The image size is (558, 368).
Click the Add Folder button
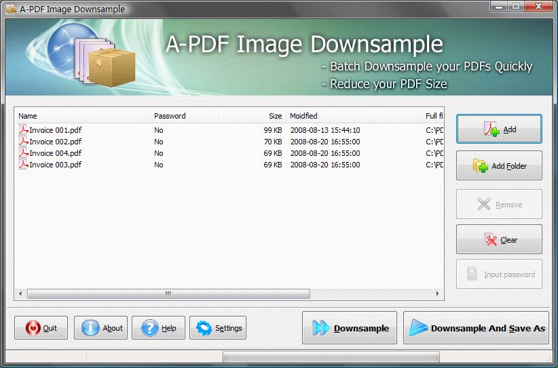coord(499,165)
